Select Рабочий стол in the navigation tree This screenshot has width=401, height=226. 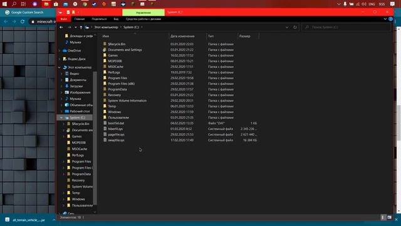(80, 111)
